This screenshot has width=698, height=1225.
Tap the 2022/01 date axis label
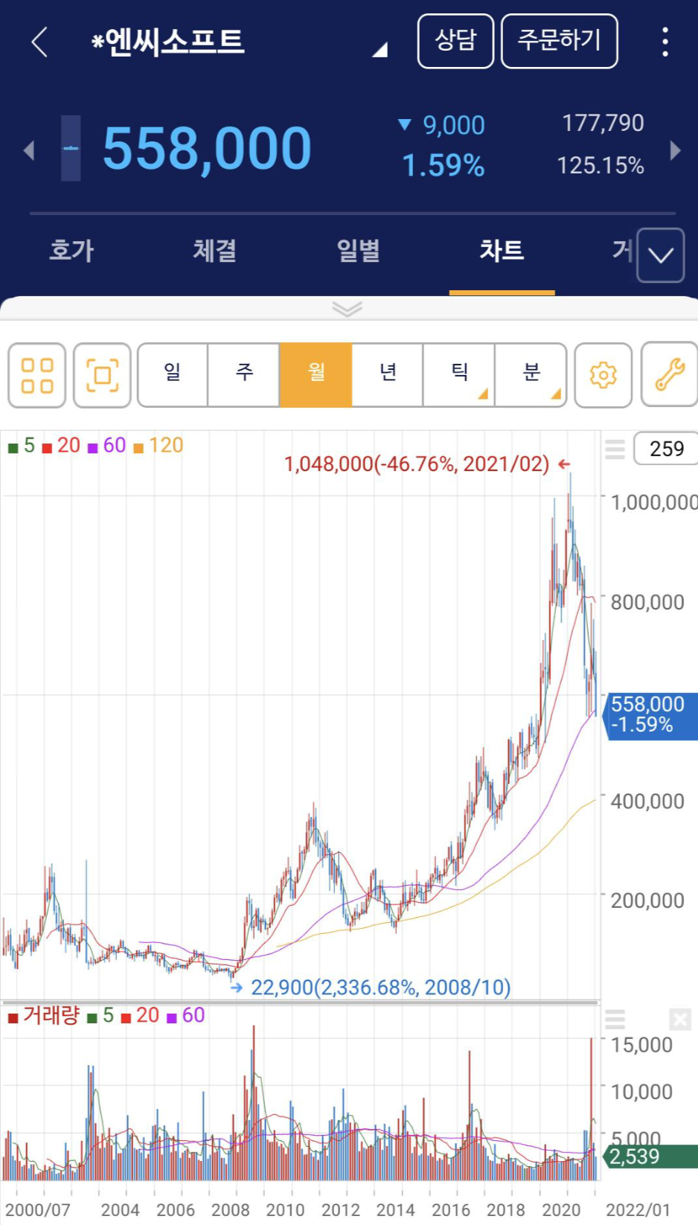pos(638,1210)
